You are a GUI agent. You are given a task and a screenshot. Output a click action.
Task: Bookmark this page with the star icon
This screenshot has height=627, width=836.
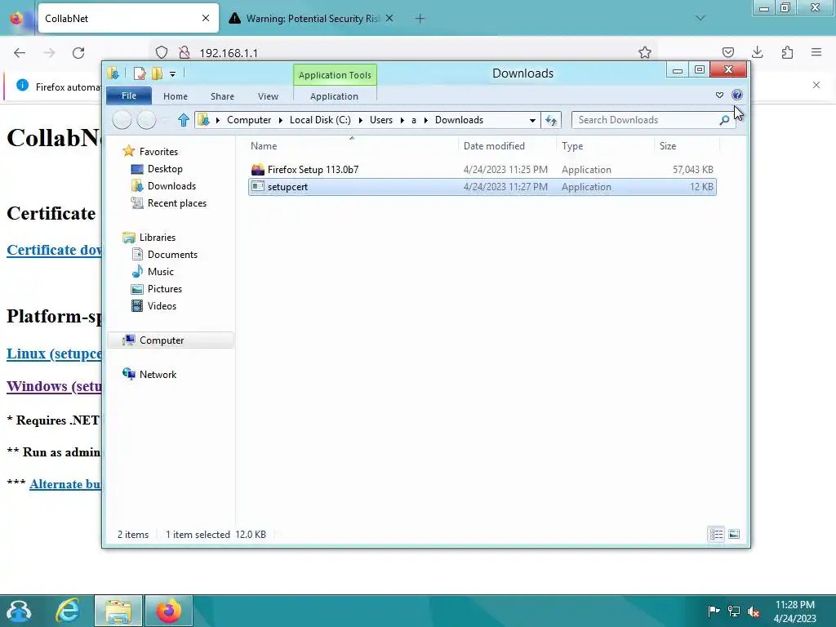(645, 52)
